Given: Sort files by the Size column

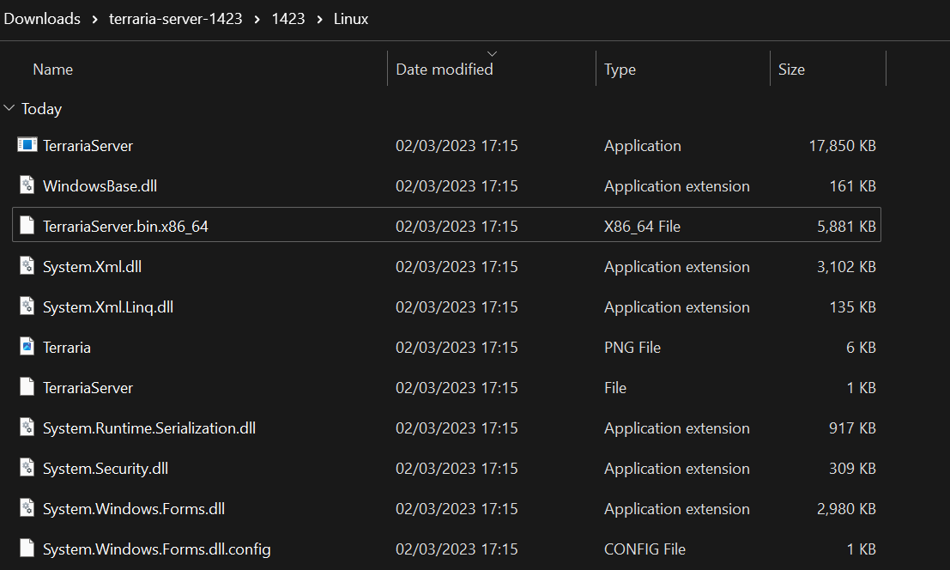Looking at the screenshot, I should pyautogui.click(x=791, y=70).
